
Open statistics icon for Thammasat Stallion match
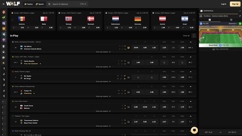[128, 122]
